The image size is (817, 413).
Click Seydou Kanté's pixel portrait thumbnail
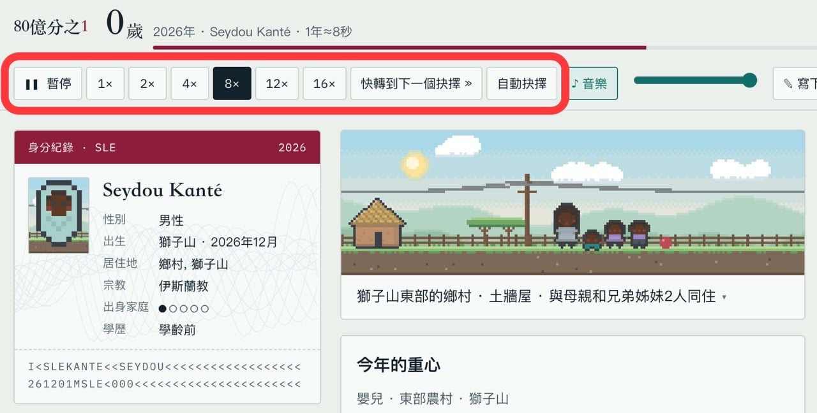click(59, 215)
